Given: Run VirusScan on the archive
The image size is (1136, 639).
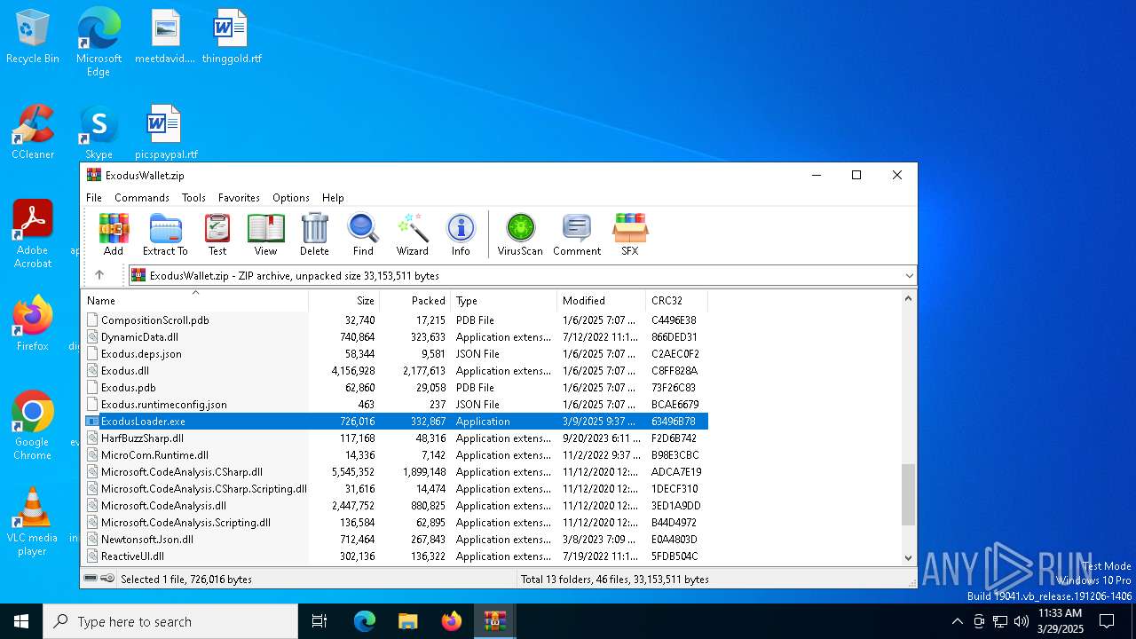Looking at the screenshot, I should [x=520, y=234].
